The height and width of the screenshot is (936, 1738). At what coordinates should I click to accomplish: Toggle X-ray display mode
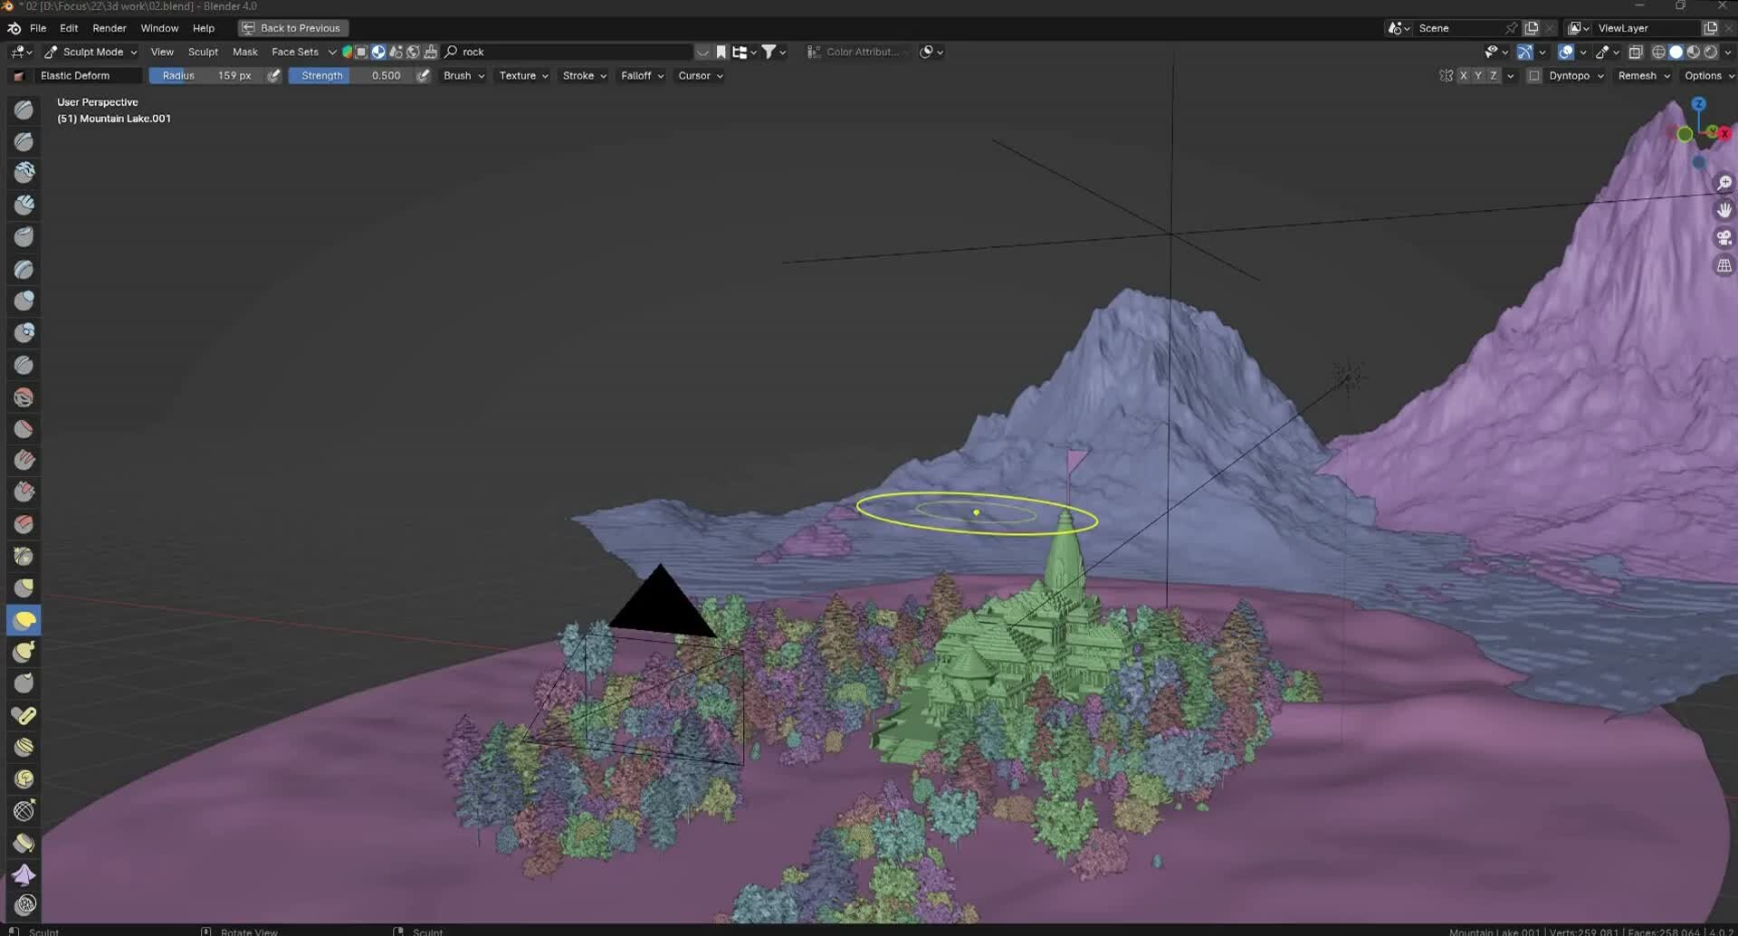pos(1635,53)
